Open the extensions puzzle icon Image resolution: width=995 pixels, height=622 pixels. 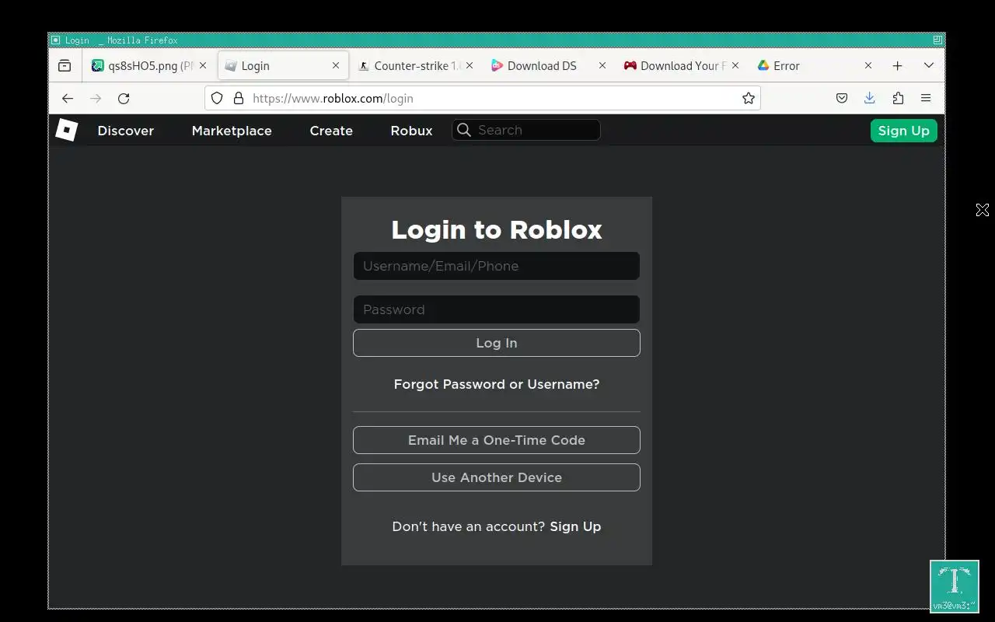pyautogui.click(x=898, y=98)
